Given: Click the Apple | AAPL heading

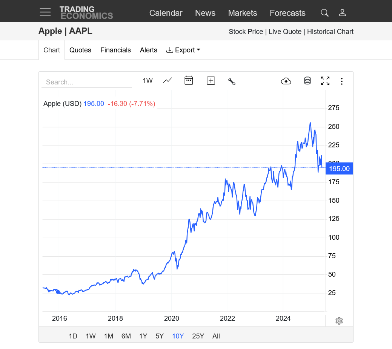Looking at the screenshot, I should 65,31.
